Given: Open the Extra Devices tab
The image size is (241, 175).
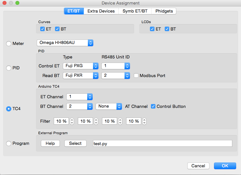Looking at the screenshot, I should pyautogui.click(x=101, y=11).
